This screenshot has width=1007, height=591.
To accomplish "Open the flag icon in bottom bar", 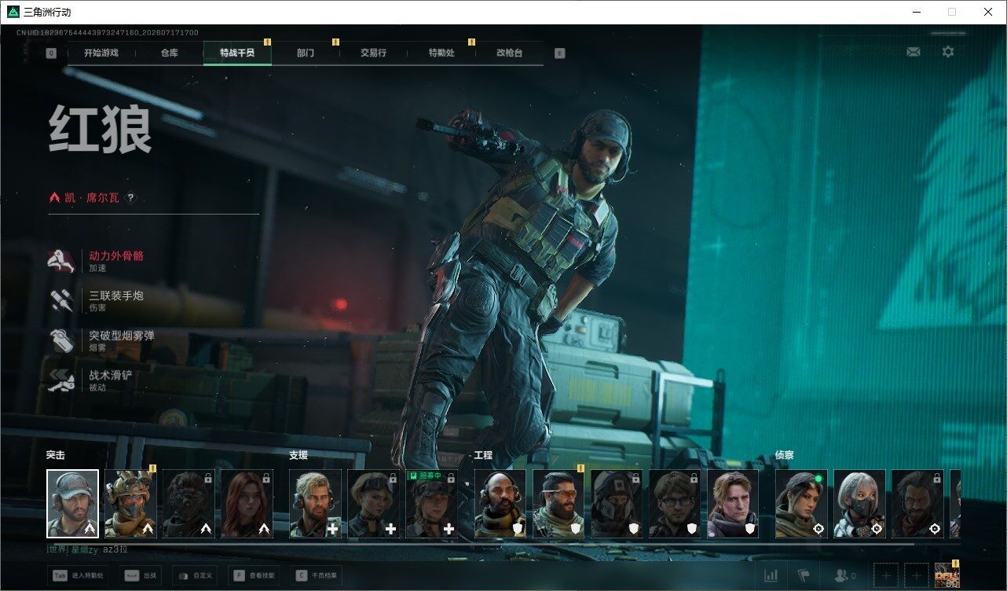I will point(804,576).
